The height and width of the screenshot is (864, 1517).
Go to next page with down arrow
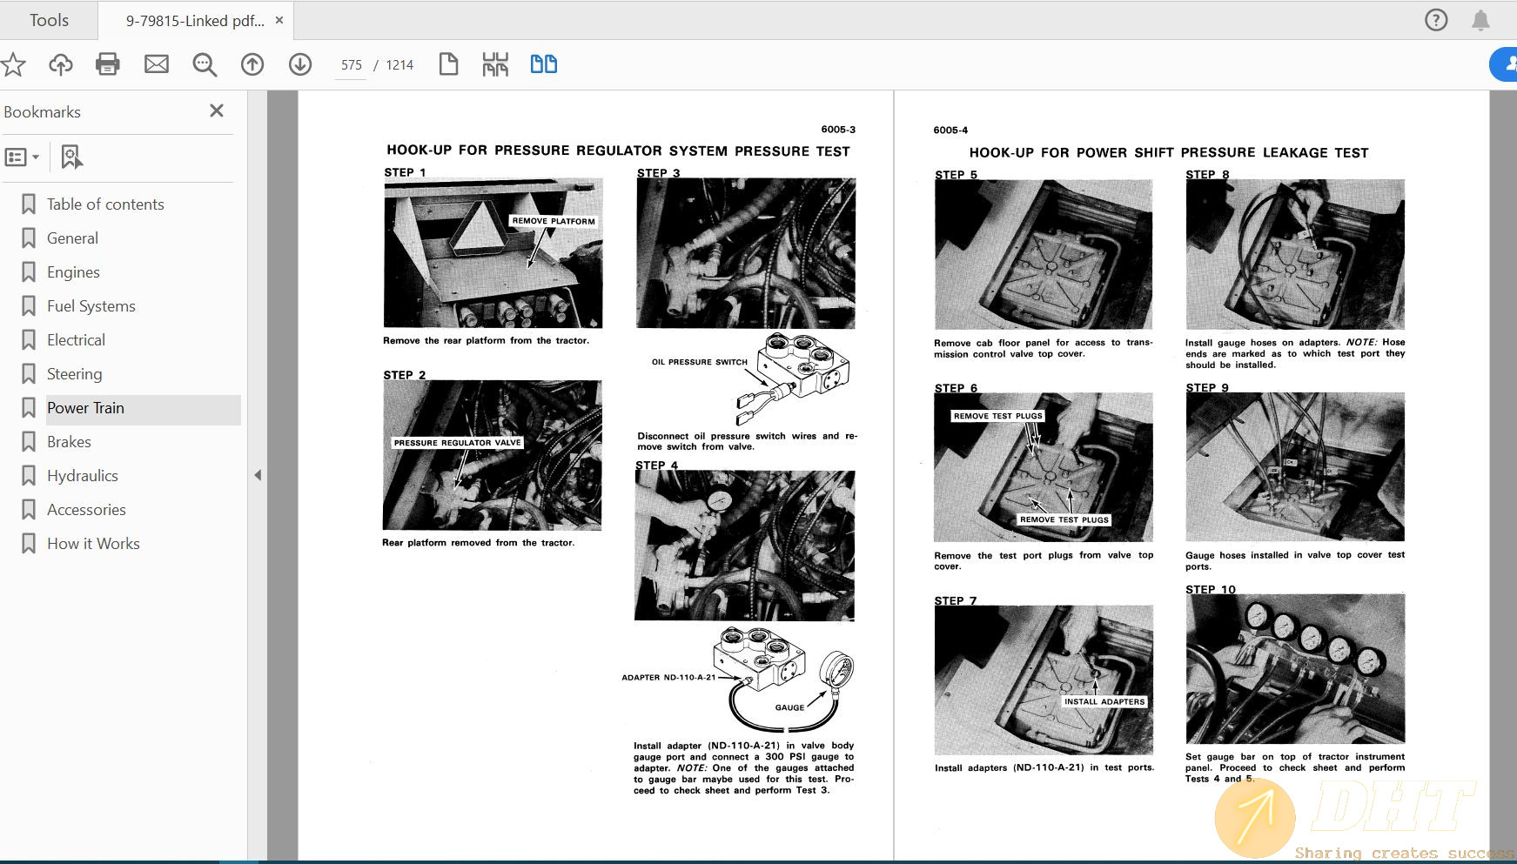point(300,64)
